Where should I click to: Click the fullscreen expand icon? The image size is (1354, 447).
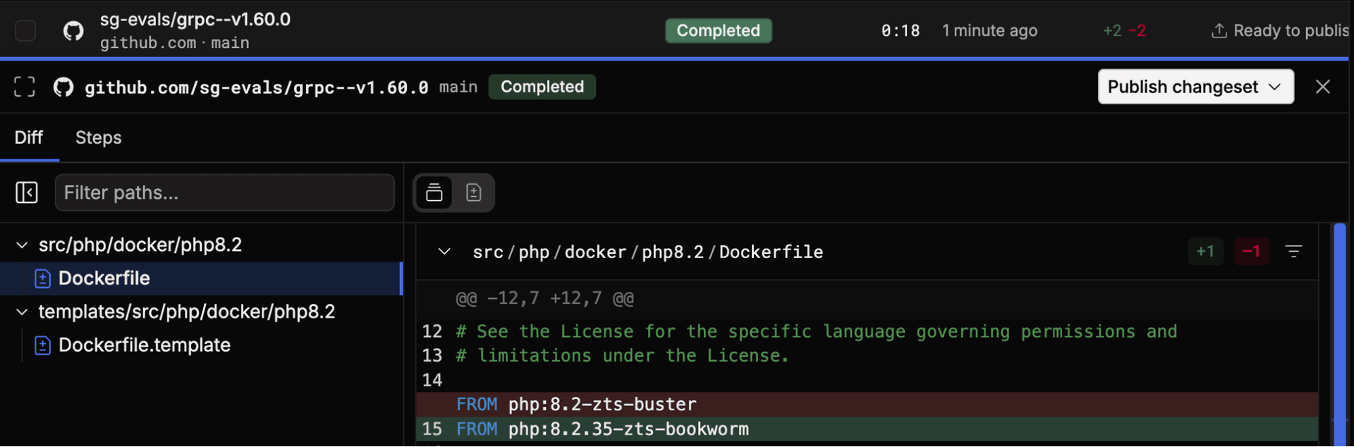[x=25, y=87]
